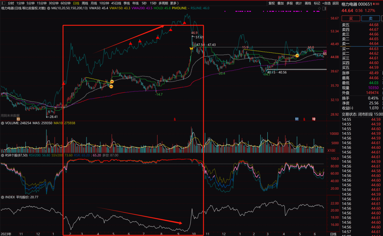383x236 pixels.
Task: Select the 30分钟 period tab
Action: pos(54,3)
